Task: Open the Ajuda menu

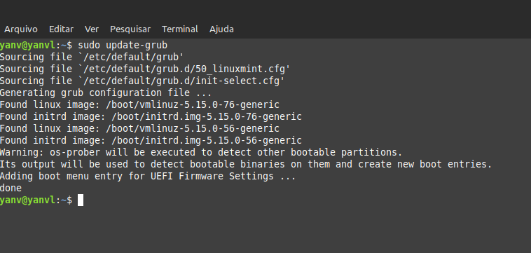Action: coord(221,29)
